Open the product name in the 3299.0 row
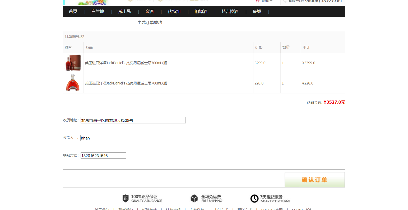The width and height of the screenshot is (408, 210). pyautogui.click(x=126, y=63)
